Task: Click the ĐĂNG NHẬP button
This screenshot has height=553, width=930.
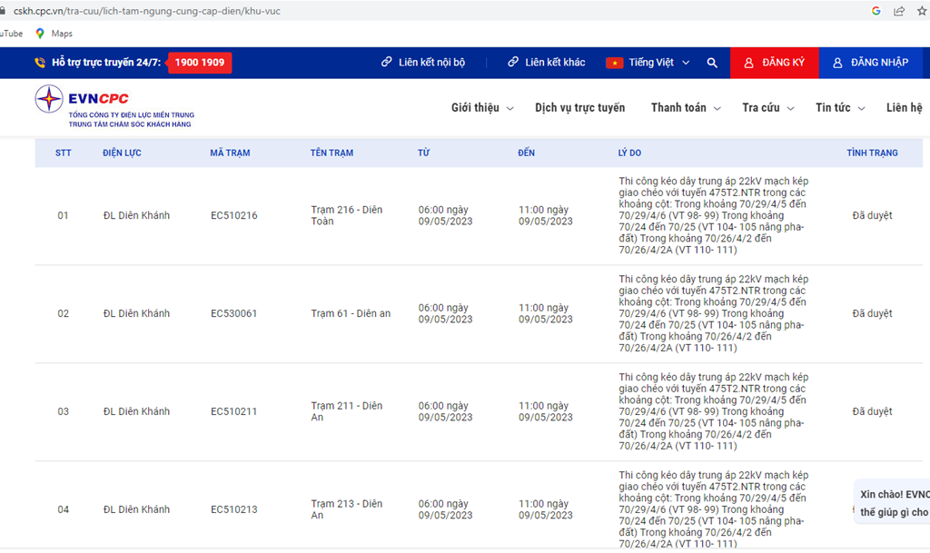Action: (870, 63)
